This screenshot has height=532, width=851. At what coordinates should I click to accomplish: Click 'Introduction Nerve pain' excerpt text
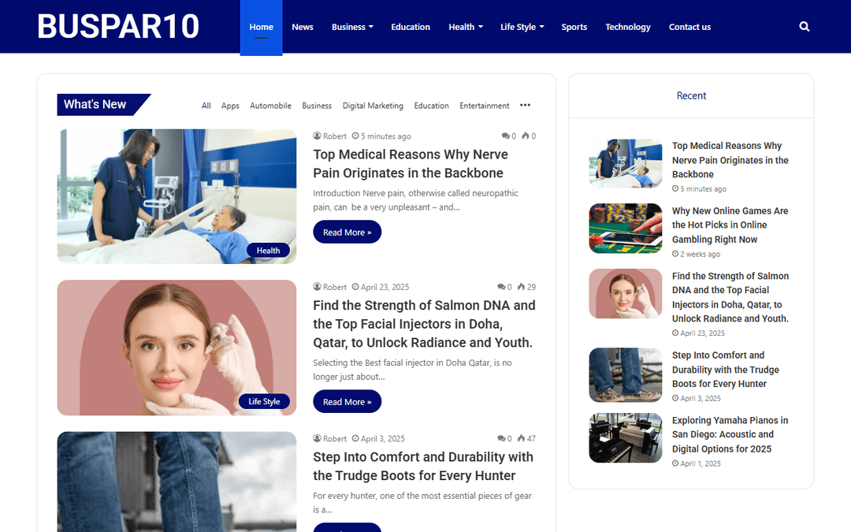[416, 199]
